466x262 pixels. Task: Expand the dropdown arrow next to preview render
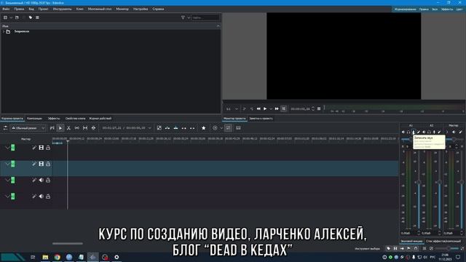coord(221,128)
